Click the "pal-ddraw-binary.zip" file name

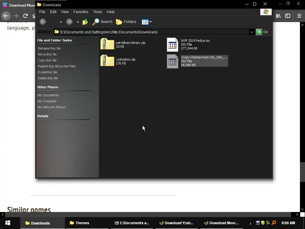[131, 43]
